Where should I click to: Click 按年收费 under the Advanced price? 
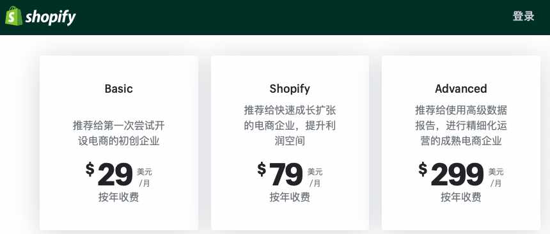click(x=461, y=197)
